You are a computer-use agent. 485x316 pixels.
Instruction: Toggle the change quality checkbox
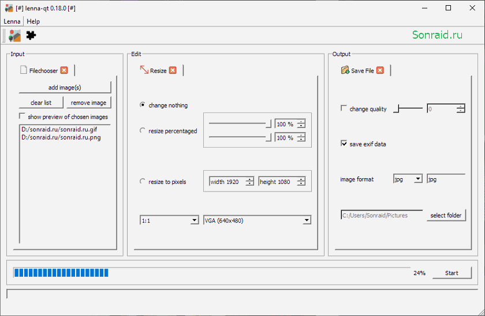click(344, 108)
